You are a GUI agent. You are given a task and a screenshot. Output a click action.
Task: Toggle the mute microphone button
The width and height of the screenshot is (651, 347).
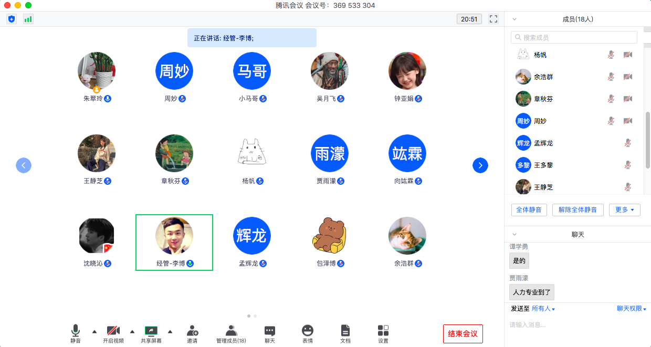(76, 333)
